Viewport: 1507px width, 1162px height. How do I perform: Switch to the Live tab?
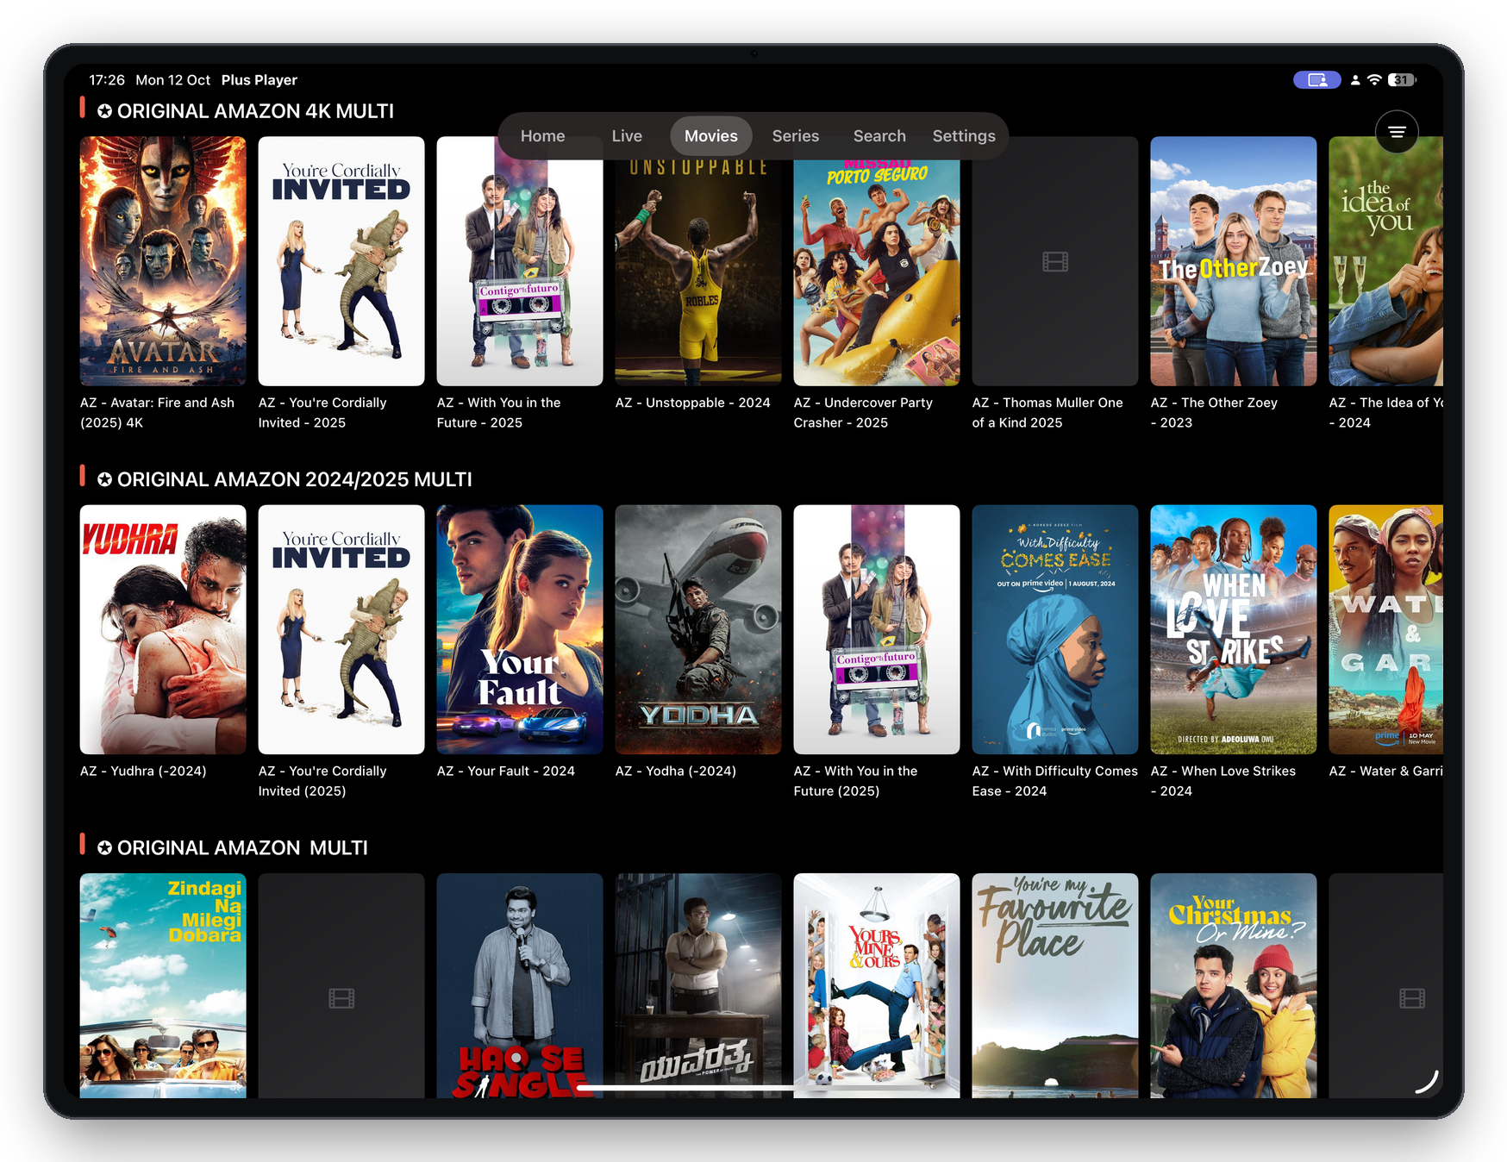click(x=627, y=136)
